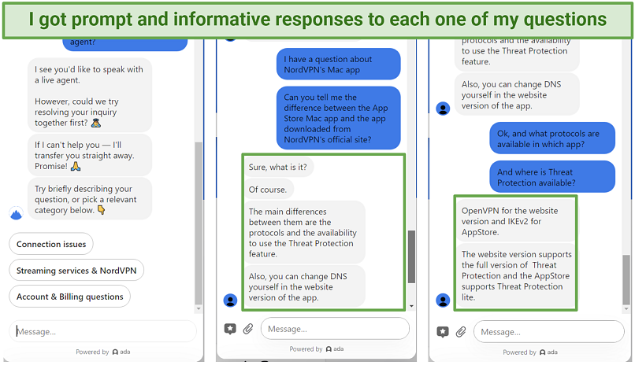Click the Connection issues quick reply
Viewport: 635px width, 365px height.
point(51,244)
